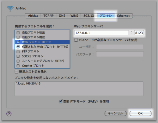Select the ストリーミングプロキシ (RTSP) row label
Viewport: 158px width, 123px height.
[x=43, y=61]
